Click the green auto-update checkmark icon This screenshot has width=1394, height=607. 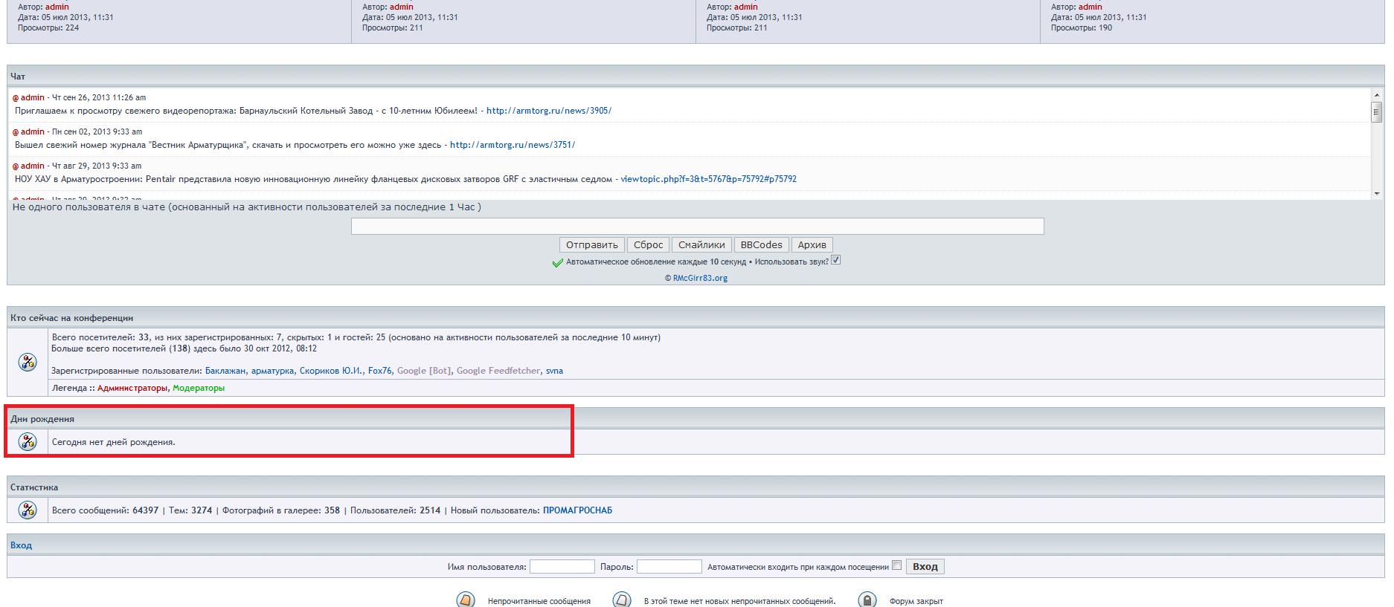(557, 262)
